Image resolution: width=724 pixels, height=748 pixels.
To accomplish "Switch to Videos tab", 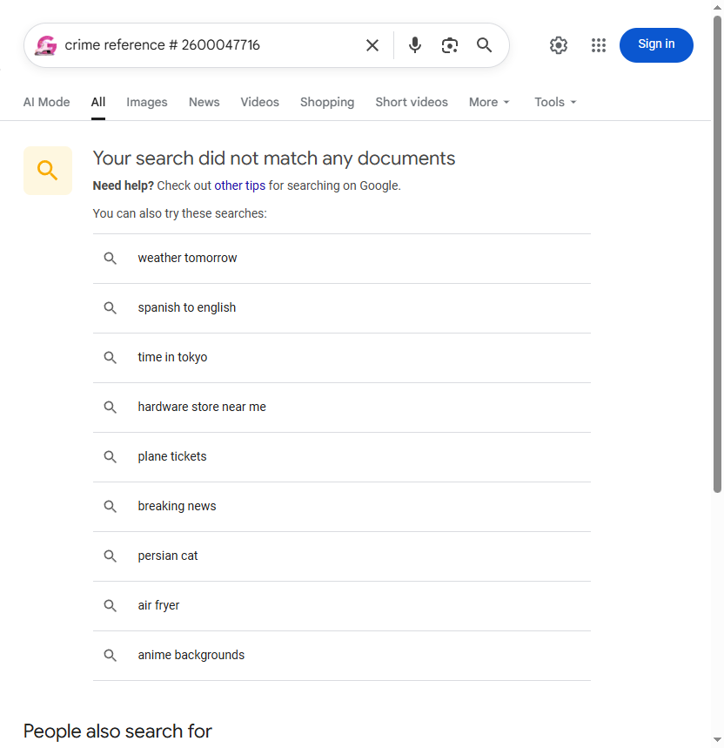I will point(260,102).
